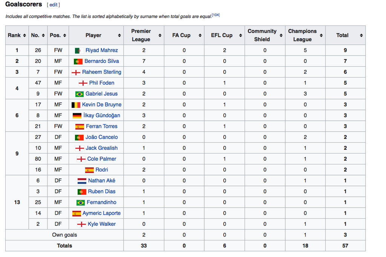Open Phil Foden player page

coord(102,83)
